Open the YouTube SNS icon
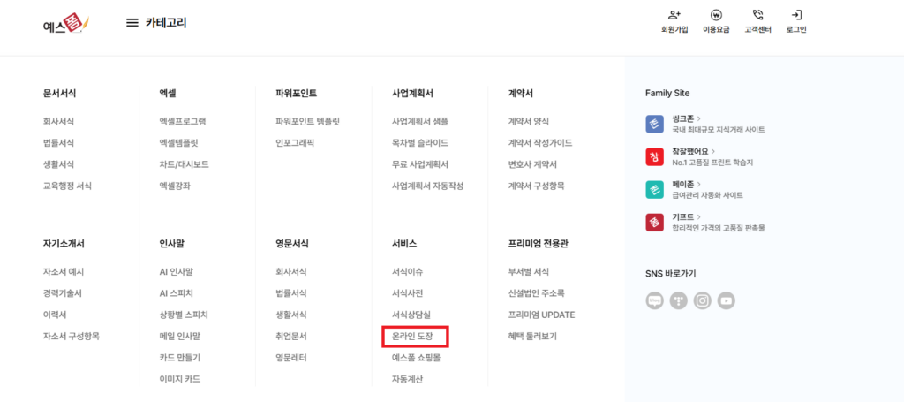This screenshot has width=904, height=402. (727, 301)
